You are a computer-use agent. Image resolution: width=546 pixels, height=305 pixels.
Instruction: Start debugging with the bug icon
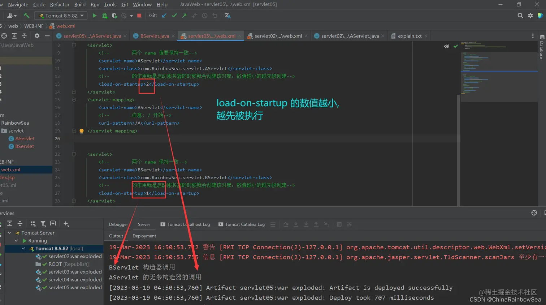105,16
